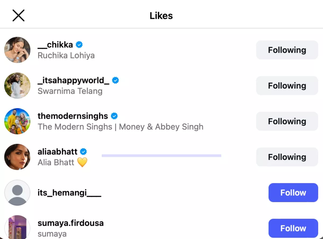323x239 pixels.
Task: Click verified badge beside themodernsinghs
Action: pyautogui.click(x=114, y=116)
